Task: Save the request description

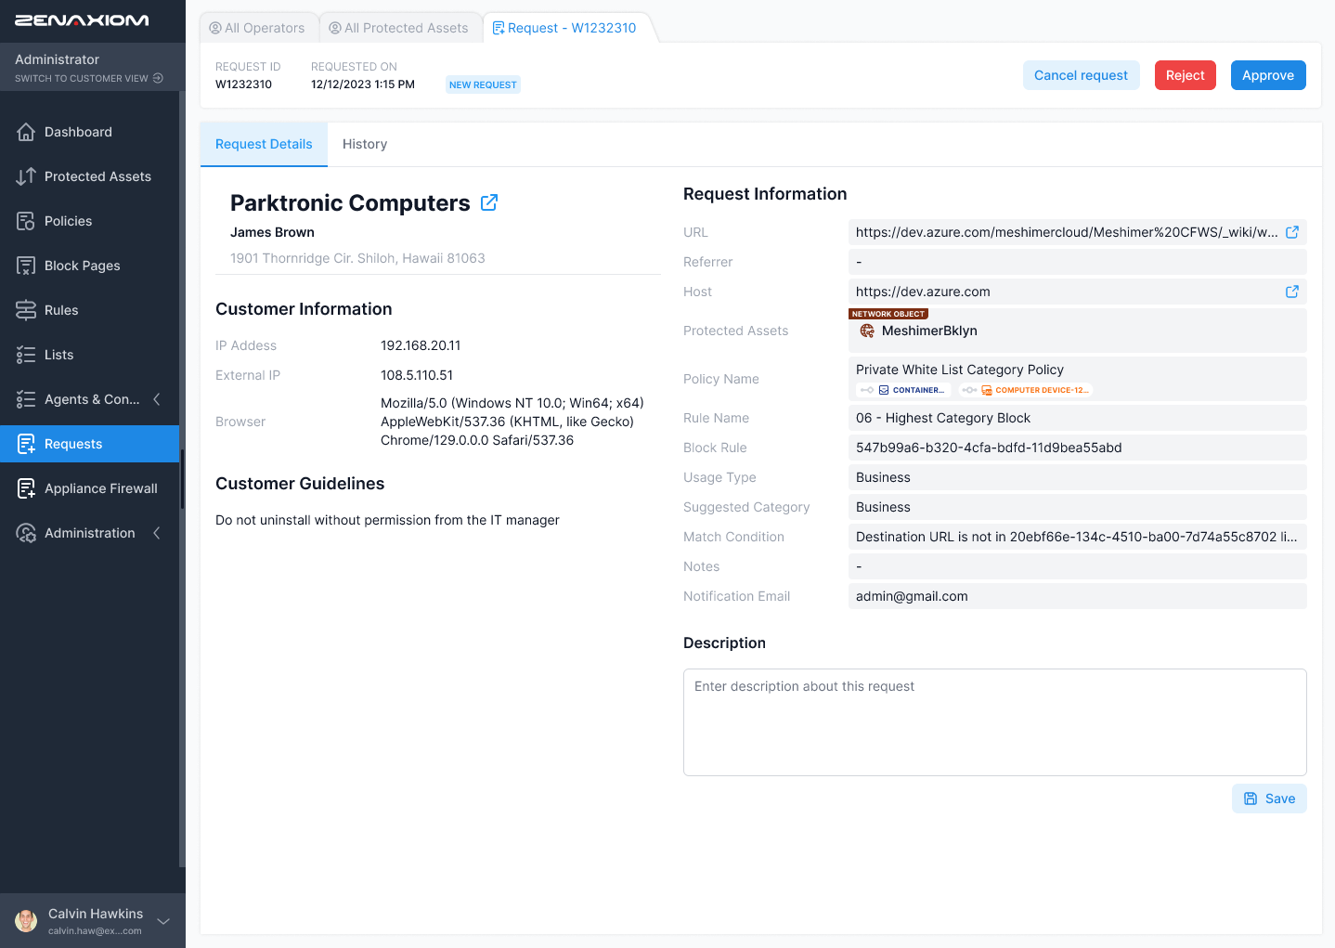Action: [1269, 799]
